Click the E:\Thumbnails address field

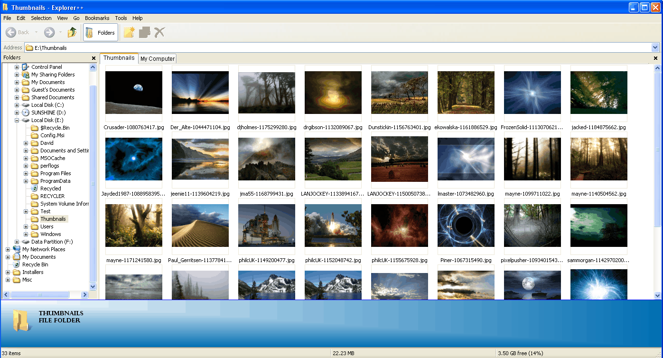pos(338,47)
